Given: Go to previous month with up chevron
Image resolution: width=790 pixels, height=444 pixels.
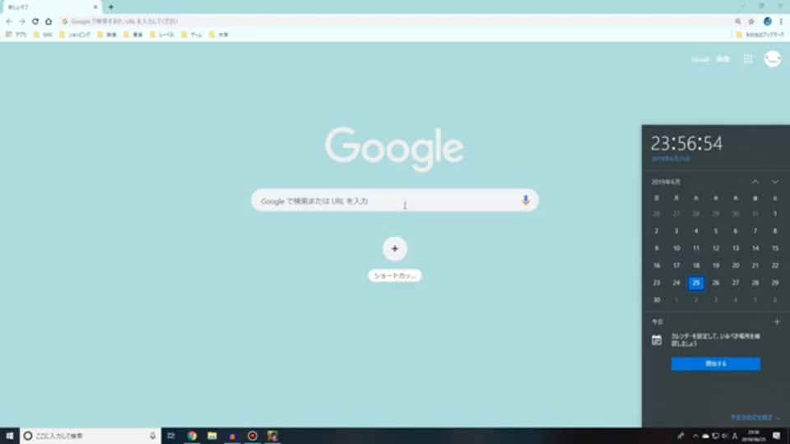Looking at the screenshot, I should (x=755, y=182).
